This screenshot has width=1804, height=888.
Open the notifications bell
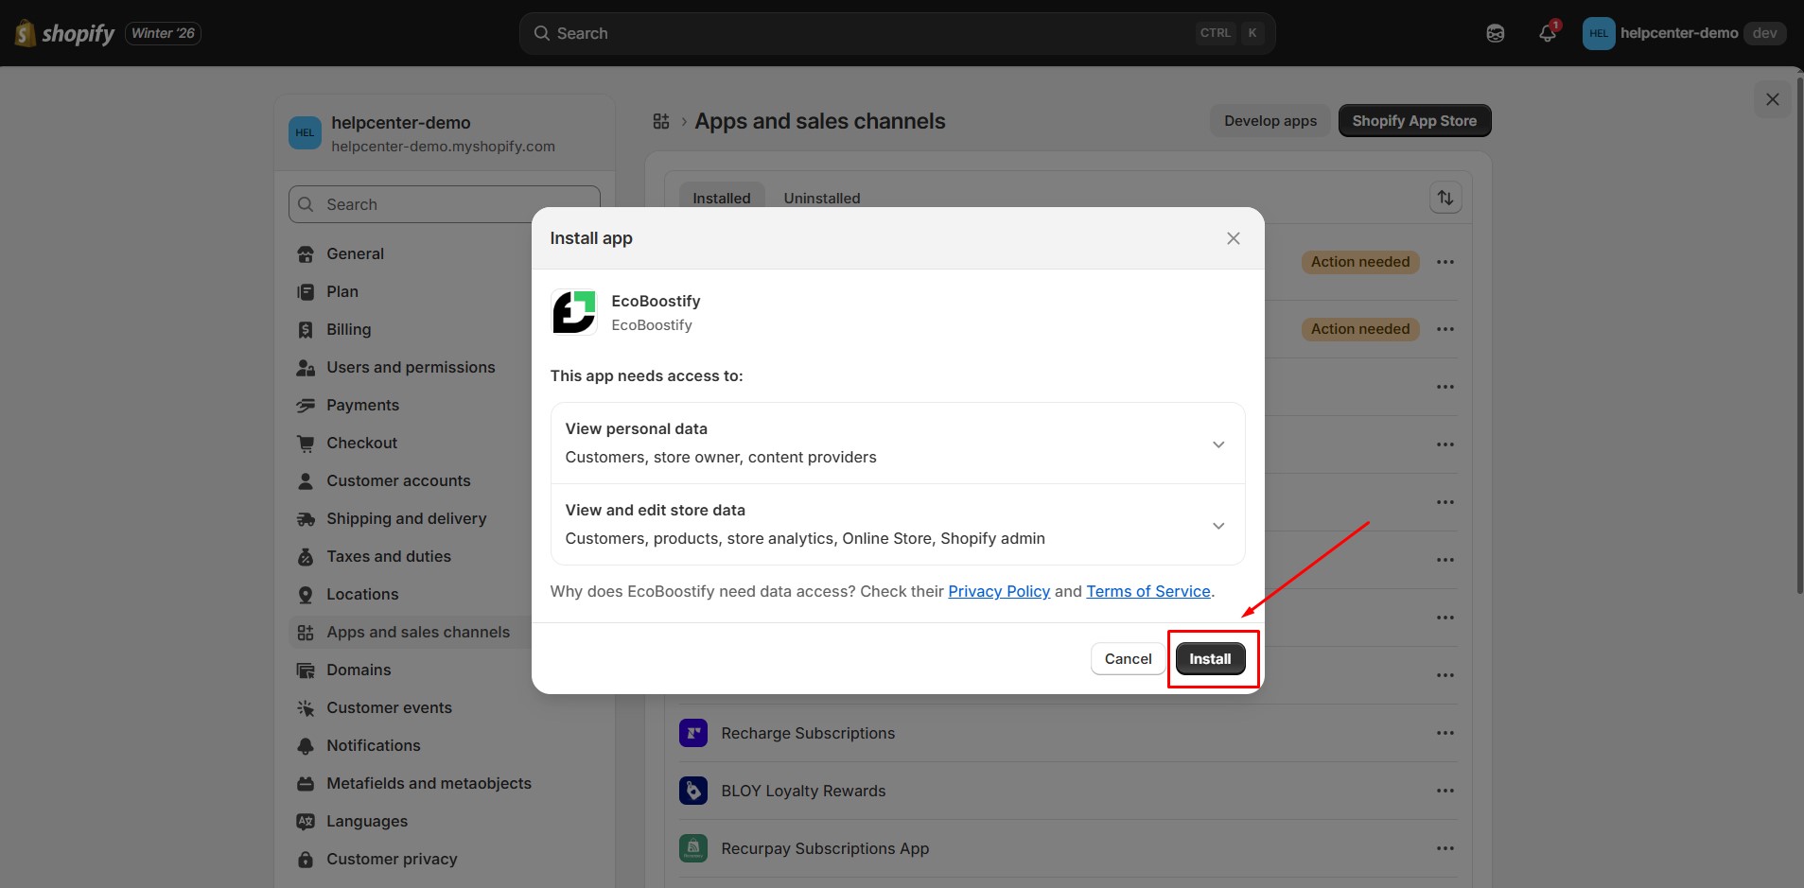click(x=1547, y=32)
